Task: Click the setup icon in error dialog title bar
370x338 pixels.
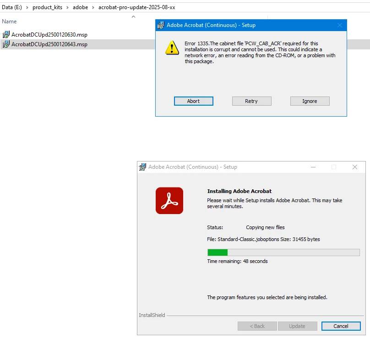Action: click(x=161, y=25)
